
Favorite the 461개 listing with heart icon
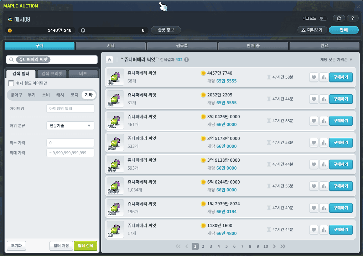(314, 121)
